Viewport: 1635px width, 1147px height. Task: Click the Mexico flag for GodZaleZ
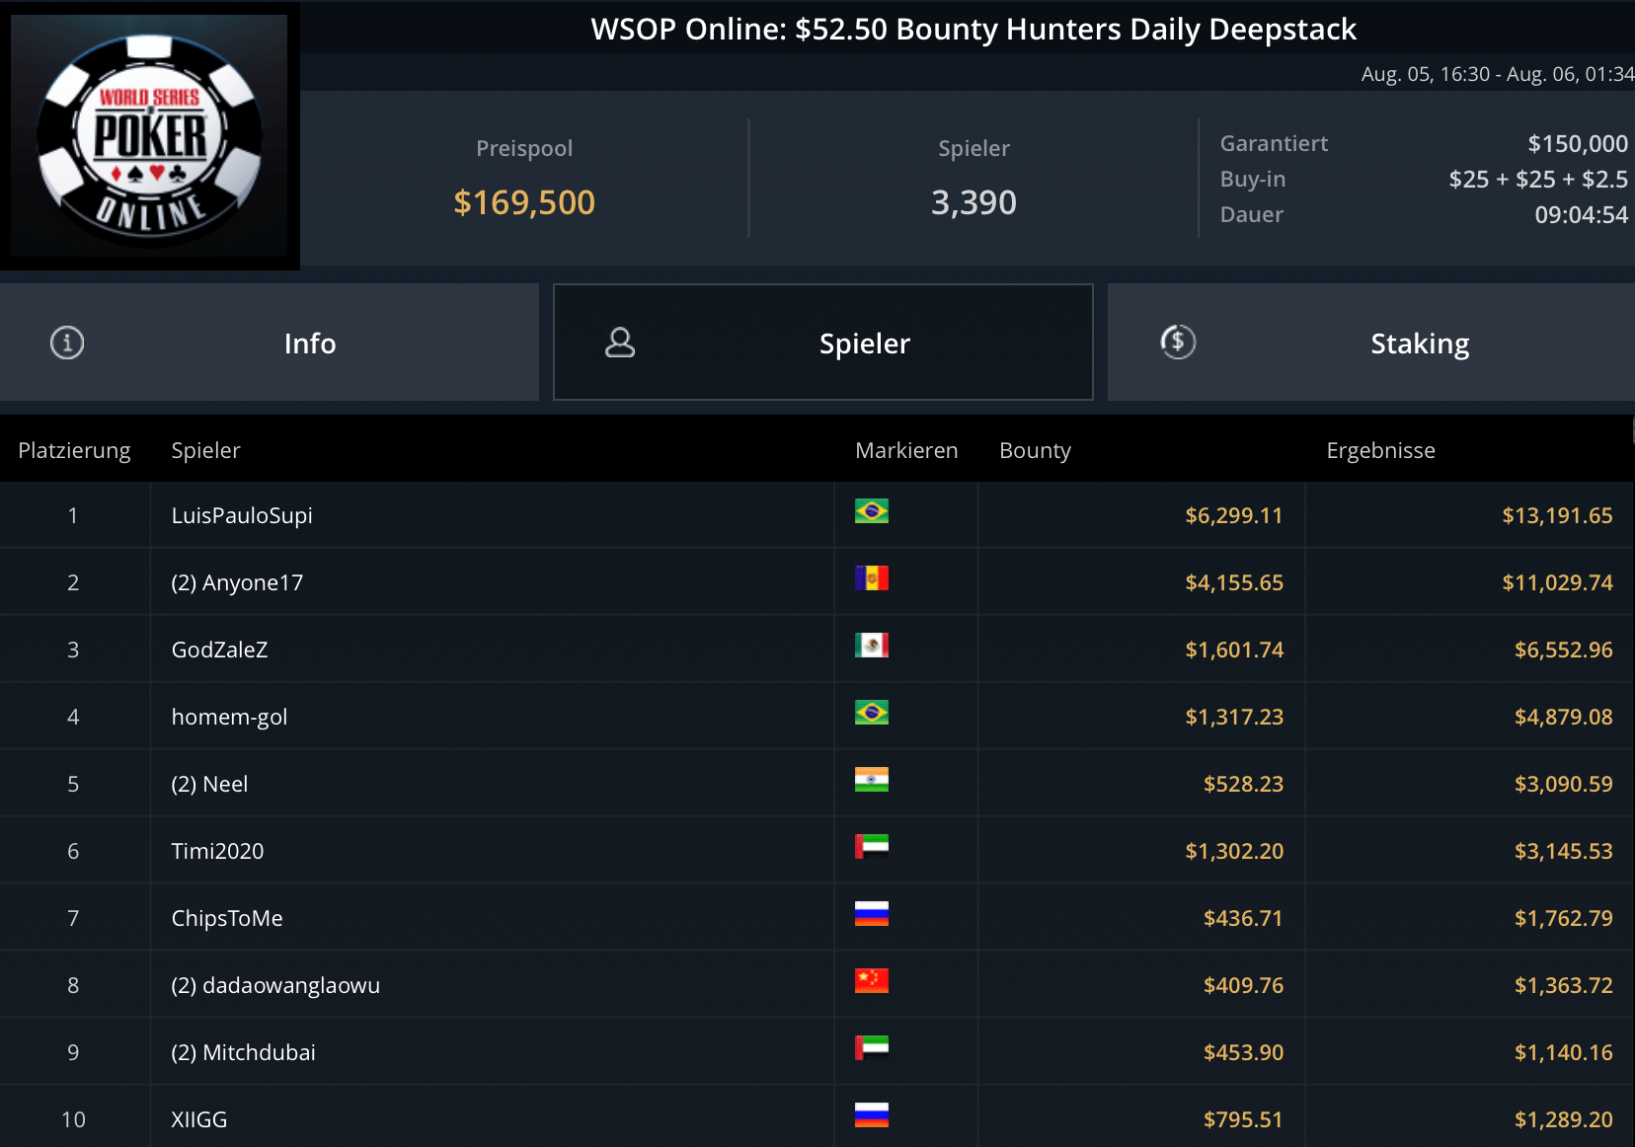pos(871,646)
